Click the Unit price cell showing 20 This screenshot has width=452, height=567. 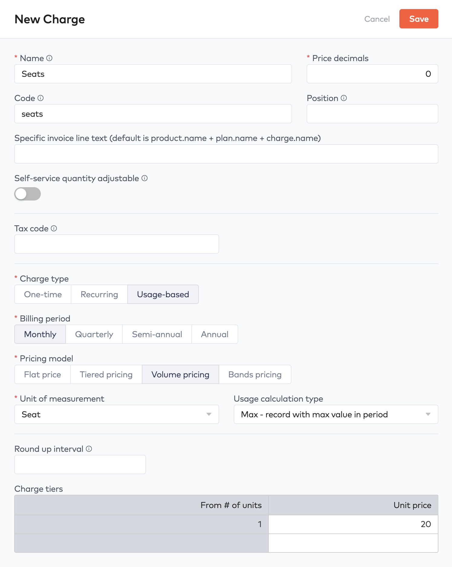point(353,524)
